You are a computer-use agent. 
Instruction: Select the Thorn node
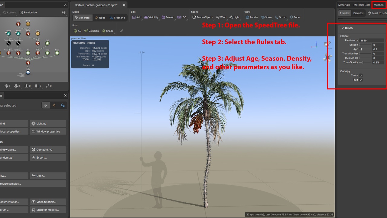tap(57, 53)
